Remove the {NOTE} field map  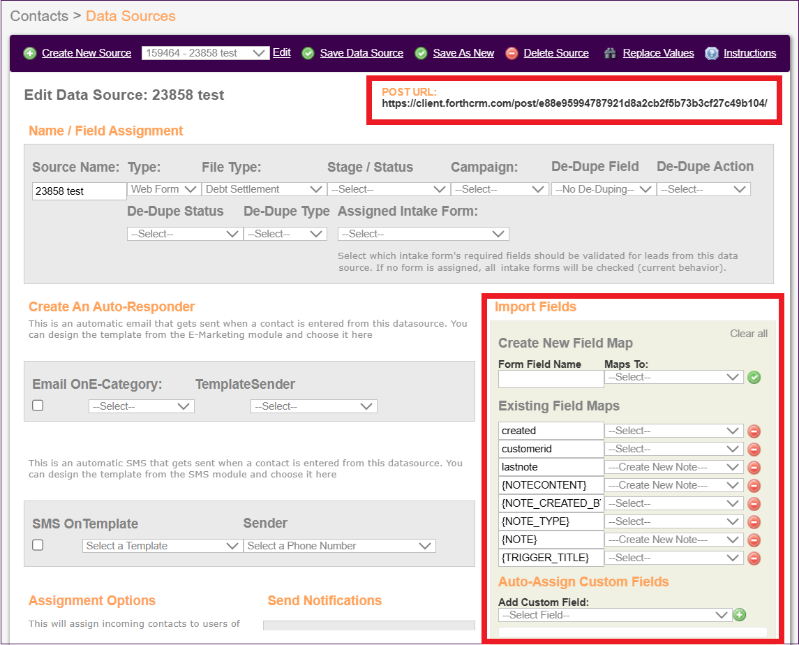click(x=754, y=540)
